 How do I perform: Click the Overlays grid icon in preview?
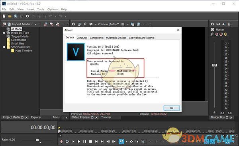[123, 24]
